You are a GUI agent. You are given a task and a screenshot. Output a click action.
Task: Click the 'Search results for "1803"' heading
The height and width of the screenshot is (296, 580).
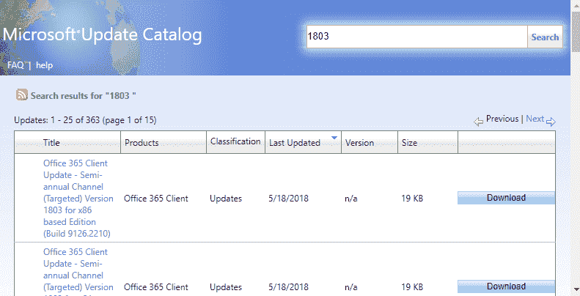(x=84, y=96)
